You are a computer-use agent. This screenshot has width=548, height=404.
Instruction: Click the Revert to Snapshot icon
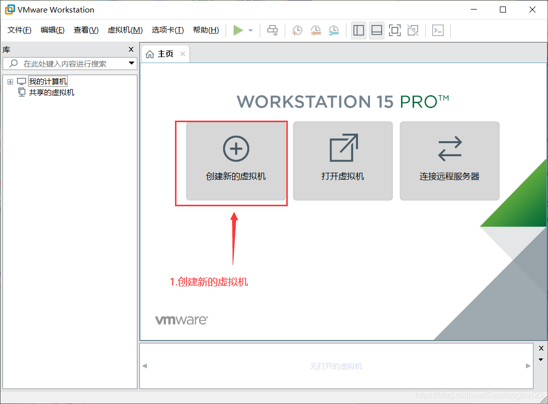[315, 31]
